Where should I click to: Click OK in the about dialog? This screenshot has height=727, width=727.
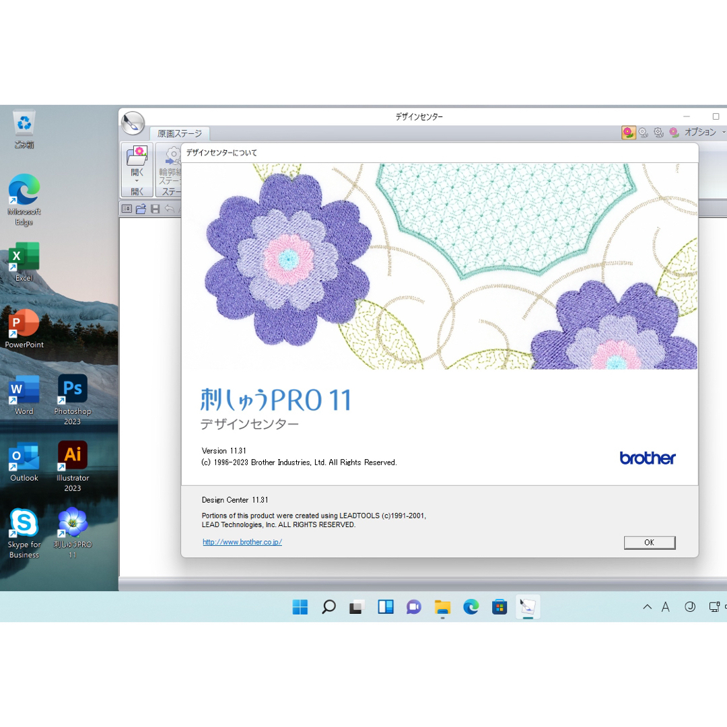[x=649, y=543]
